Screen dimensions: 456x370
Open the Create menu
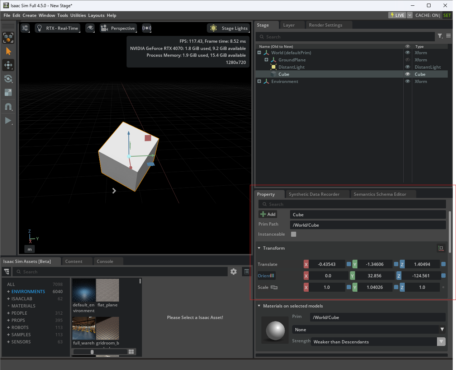click(29, 15)
